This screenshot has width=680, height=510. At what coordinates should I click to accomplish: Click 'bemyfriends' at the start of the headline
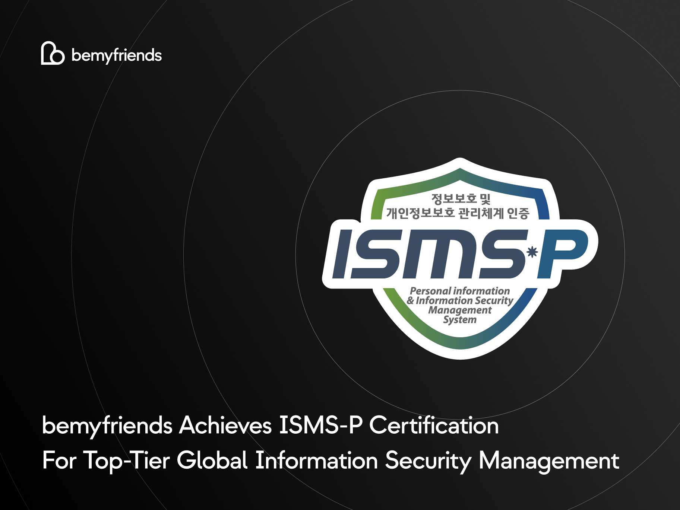(107, 425)
